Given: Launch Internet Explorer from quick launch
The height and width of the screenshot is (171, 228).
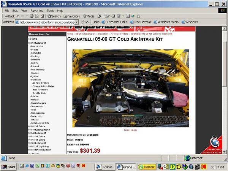Looking at the screenshot, I should pyautogui.click(x=27, y=166).
